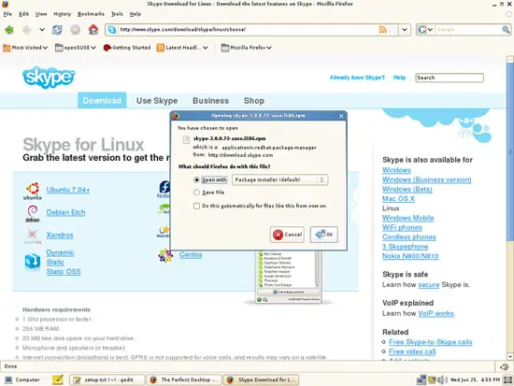Viewport: 514px width, 386px height.
Task: Switch to the Use Skype tab
Action: [157, 101]
